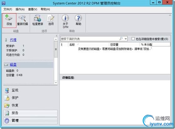Open 检查更新 (Check updates) in the ribbon
This screenshot has width=175, height=129.
pos(38,18)
